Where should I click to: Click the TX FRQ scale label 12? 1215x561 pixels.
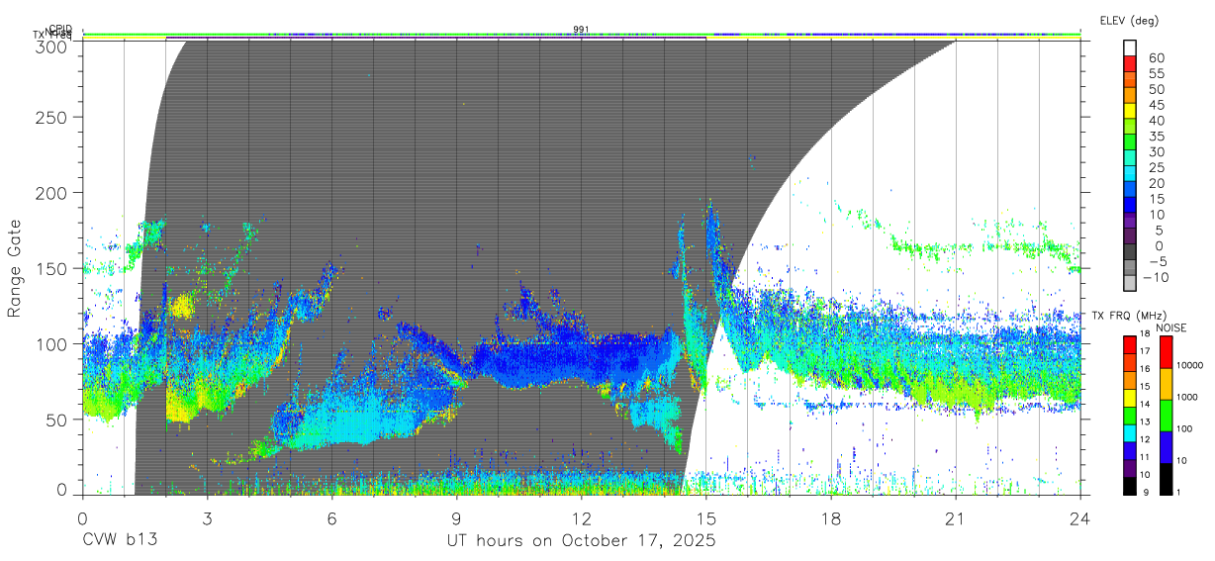[x=1145, y=439]
